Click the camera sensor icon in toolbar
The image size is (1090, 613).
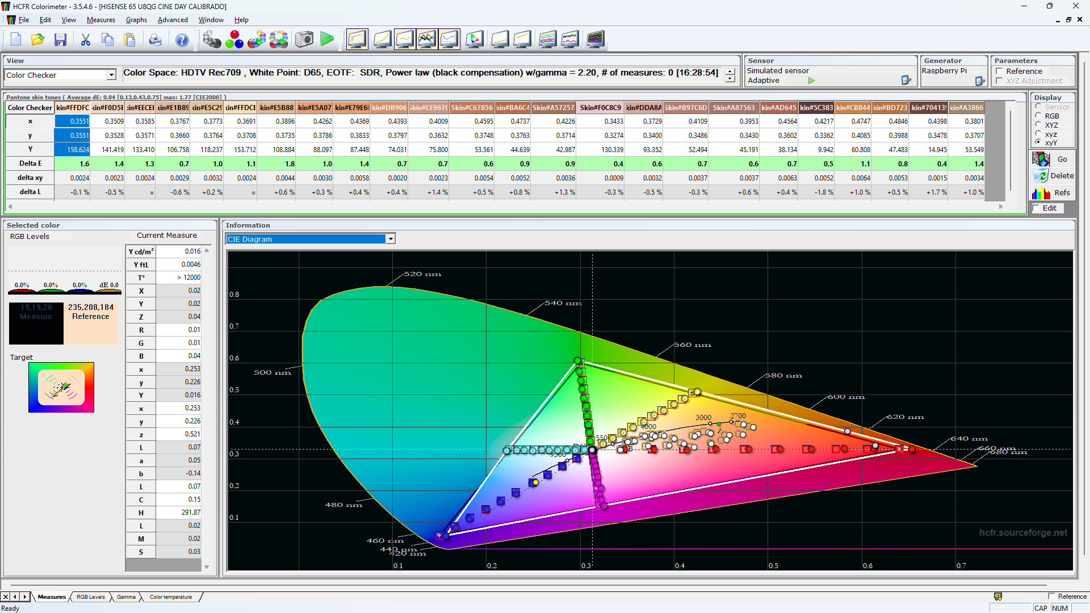coord(304,40)
